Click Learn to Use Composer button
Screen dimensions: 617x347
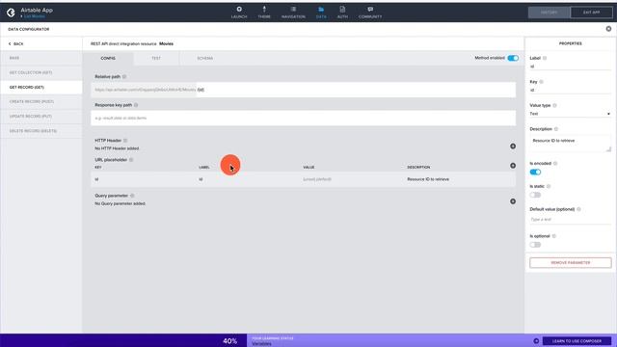[x=577, y=340]
